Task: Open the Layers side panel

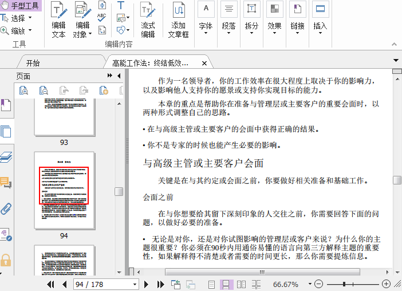Action: (x=6, y=157)
